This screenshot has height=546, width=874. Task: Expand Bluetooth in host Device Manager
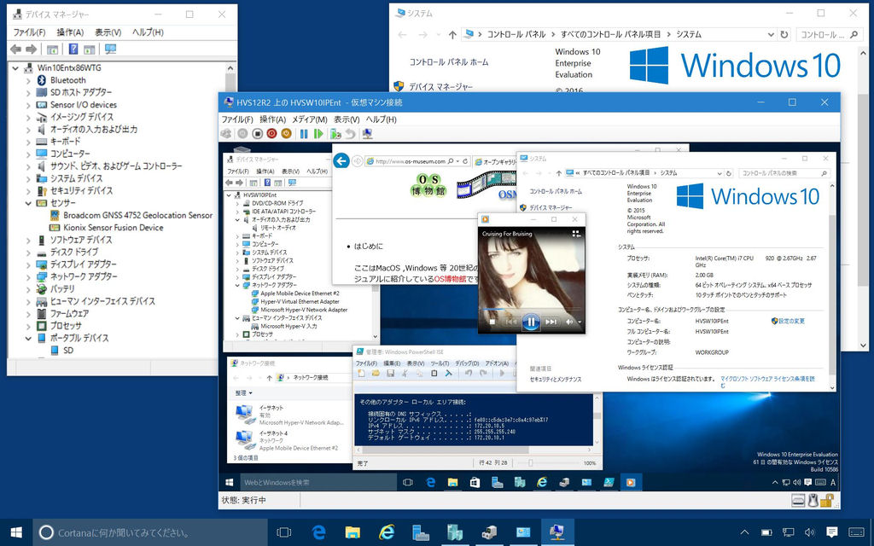(x=28, y=80)
